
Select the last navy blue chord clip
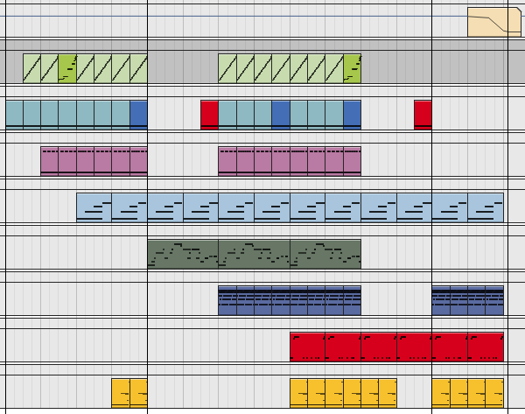[x=494, y=300]
